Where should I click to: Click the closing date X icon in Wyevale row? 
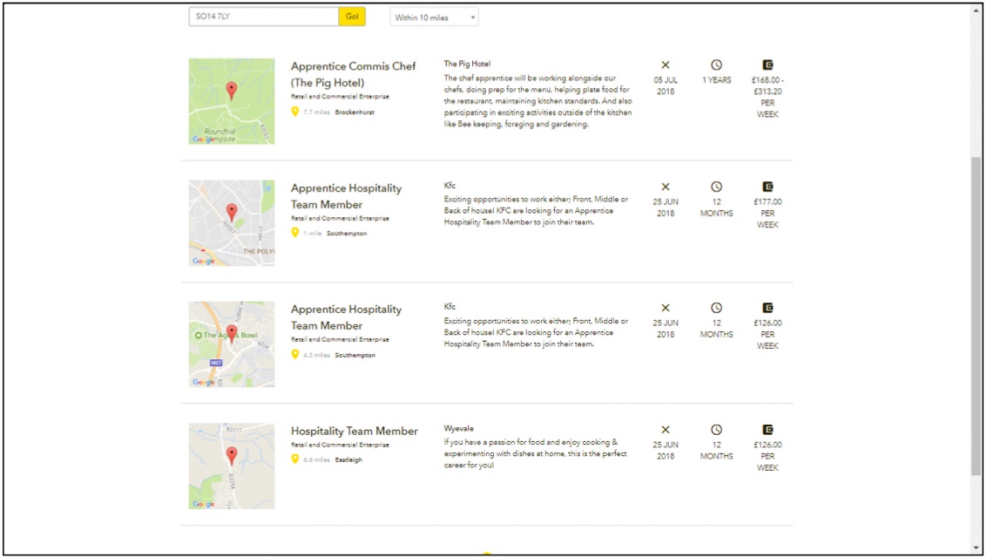coord(666,430)
